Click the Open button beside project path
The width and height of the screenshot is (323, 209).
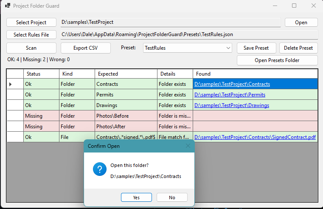point(301,23)
